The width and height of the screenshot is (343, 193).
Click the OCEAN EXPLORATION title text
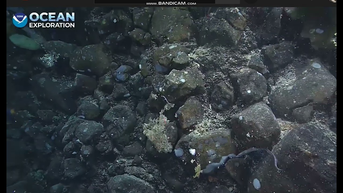pyautogui.click(x=52, y=20)
